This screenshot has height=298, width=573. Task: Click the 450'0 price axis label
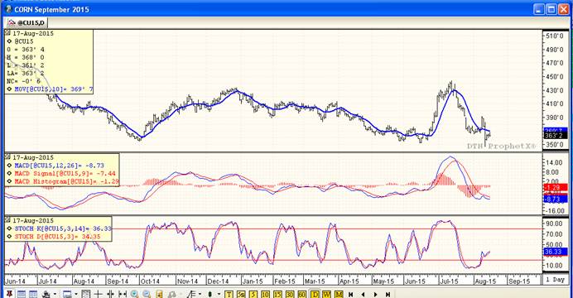(x=555, y=77)
